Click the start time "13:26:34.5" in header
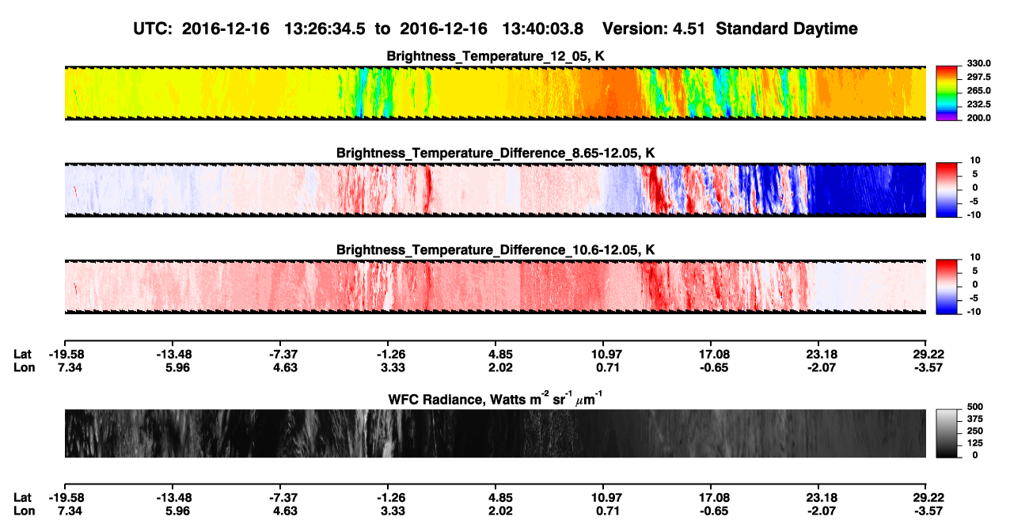The width and height of the screenshot is (1029, 528). click(x=324, y=29)
